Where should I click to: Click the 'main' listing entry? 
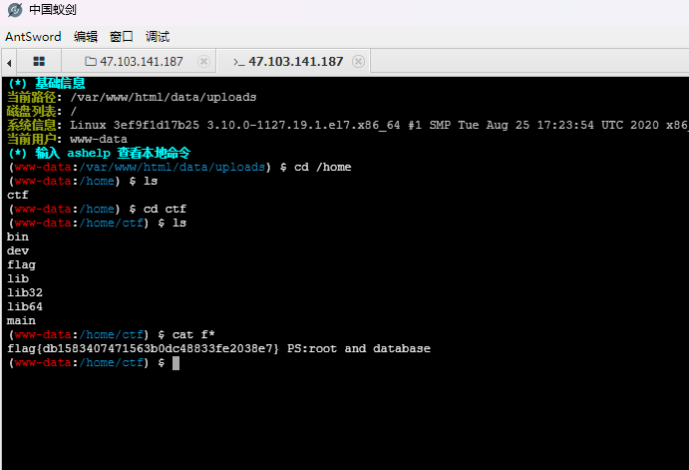pyautogui.click(x=21, y=320)
